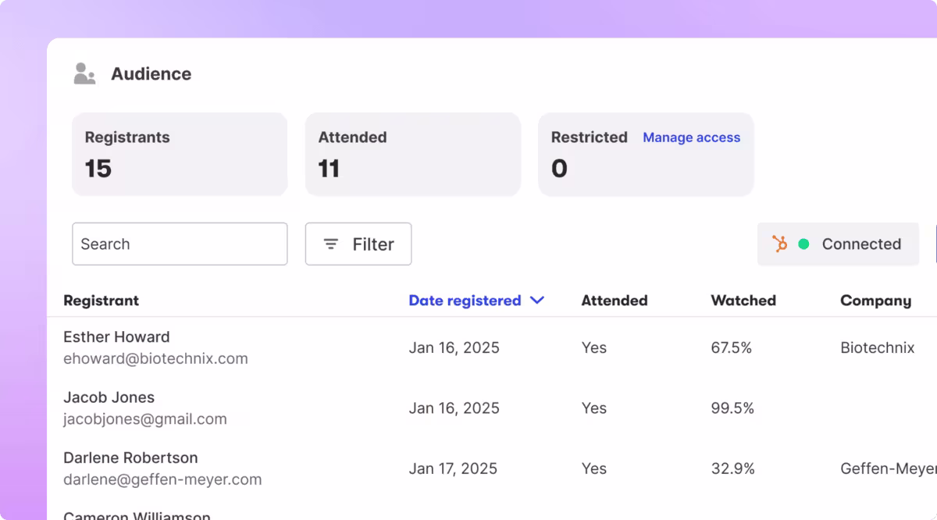Click email ehoward@biotechnix.com
The height and width of the screenshot is (520, 937).
coord(155,359)
